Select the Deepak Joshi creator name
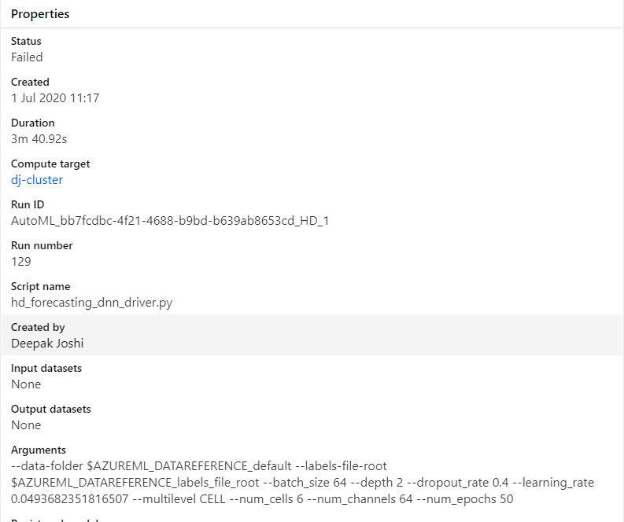The image size is (624, 522). [47, 343]
